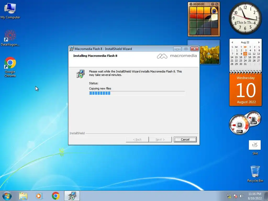The height and width of the screenshot is (201, 268).
Task: Click the macromedia logo in the wizard header
Action: click(x=177, y=56)
